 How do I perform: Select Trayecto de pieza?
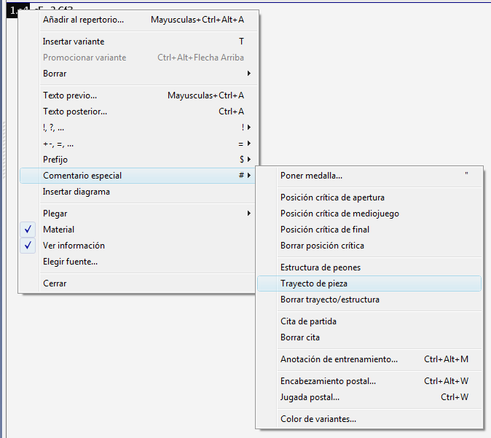coord(369,283)
